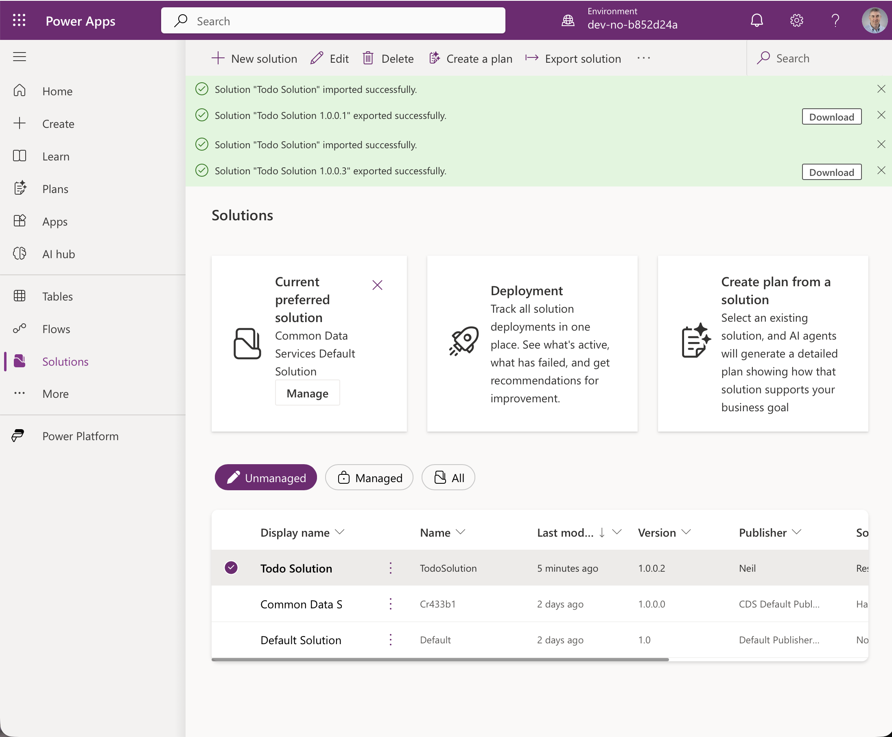Select the All filter pill
The height and width of the screenshot is (737, 892).
[x=448, y=478]
